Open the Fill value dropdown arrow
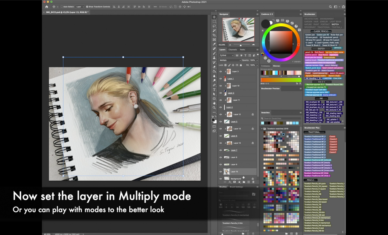 tap(257, 65)
